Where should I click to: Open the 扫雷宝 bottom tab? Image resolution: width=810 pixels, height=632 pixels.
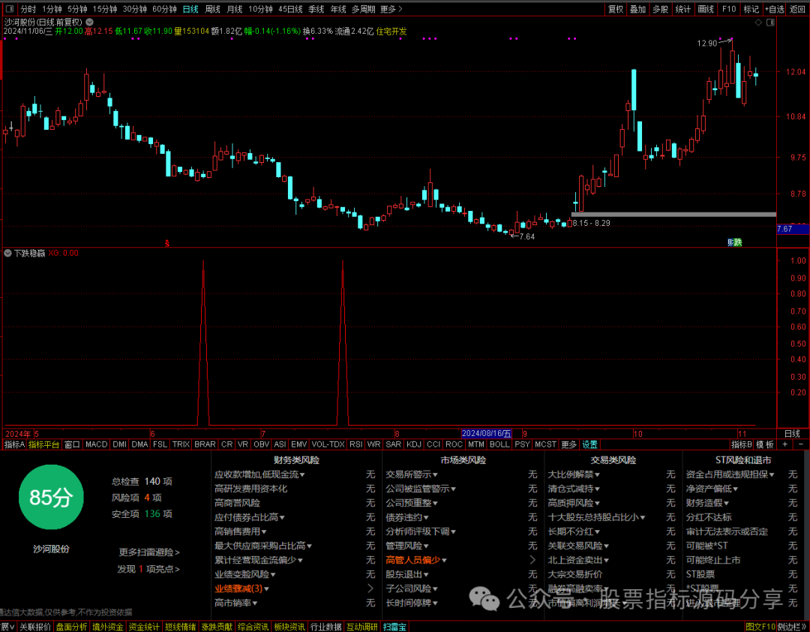pyautogui.click(x=394, y=627)
